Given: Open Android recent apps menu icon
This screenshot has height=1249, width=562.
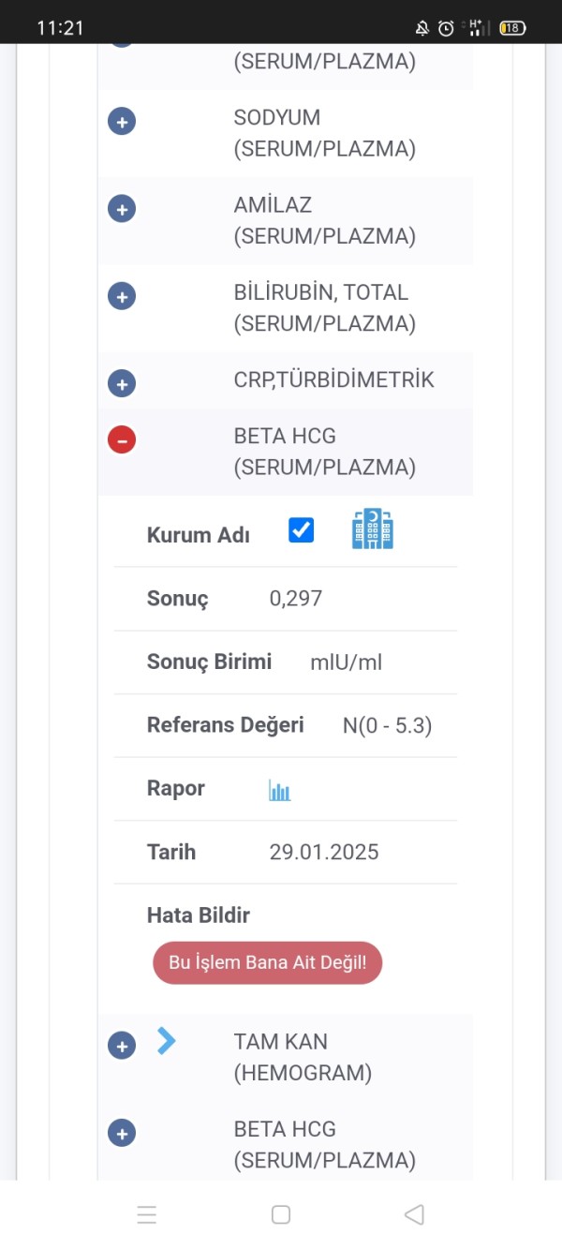Looking at the screenshot, I should point(147,1215).
